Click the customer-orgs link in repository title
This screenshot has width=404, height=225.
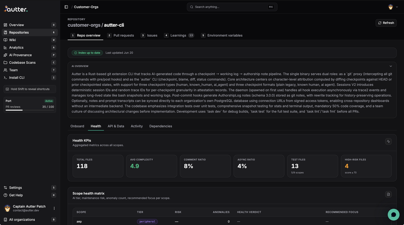pos(84,25)
